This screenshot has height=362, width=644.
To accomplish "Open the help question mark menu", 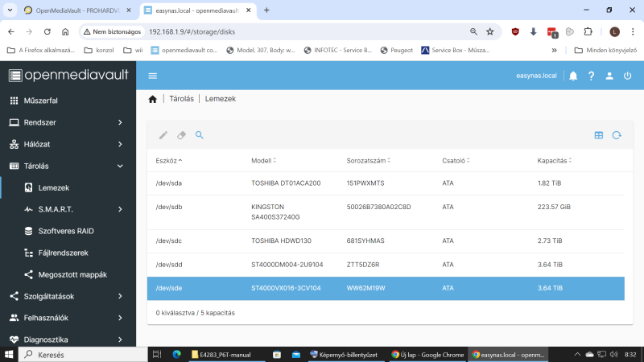I will (591, 76).
